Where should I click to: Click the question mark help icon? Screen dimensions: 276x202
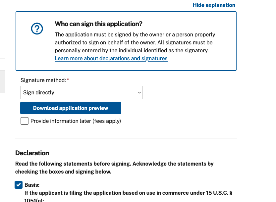click(x=37, y=30)
